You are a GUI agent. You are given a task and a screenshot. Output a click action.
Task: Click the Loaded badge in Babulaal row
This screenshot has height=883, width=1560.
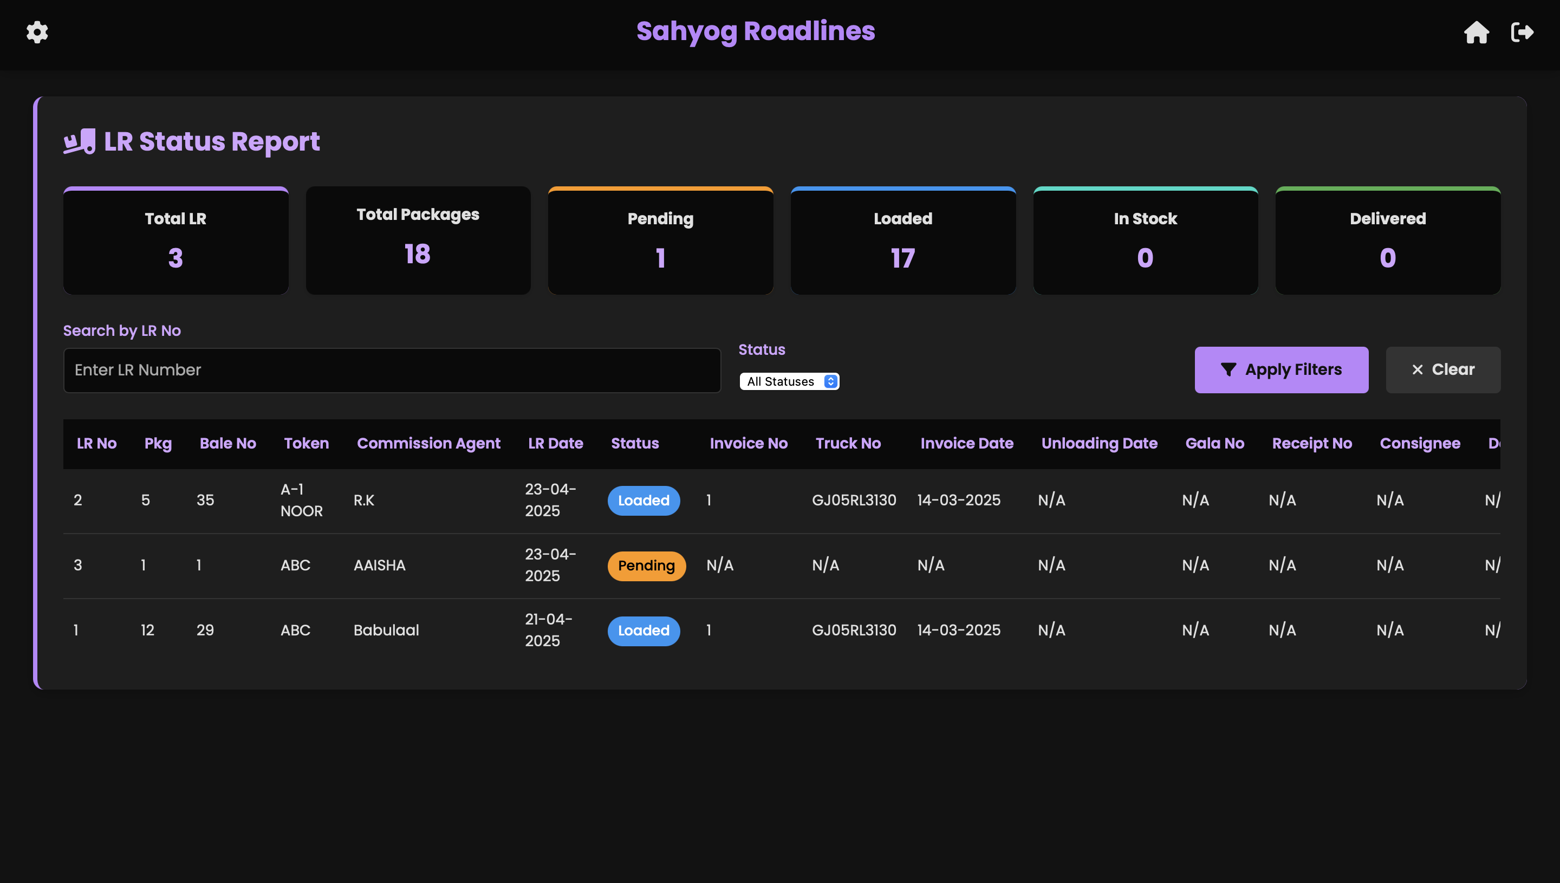pos(644,631)
